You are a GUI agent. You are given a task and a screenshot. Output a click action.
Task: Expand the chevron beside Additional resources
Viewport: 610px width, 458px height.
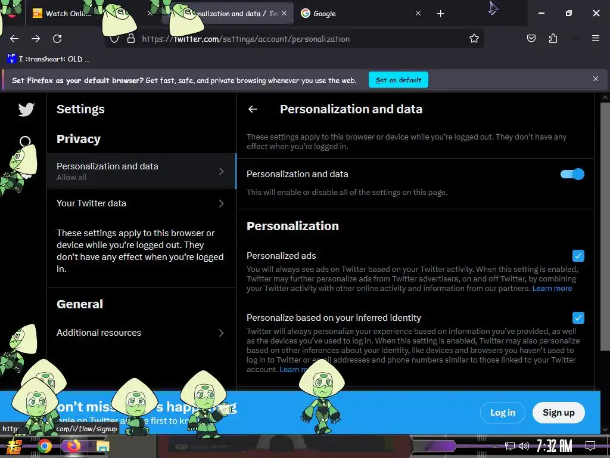point(222,333)
